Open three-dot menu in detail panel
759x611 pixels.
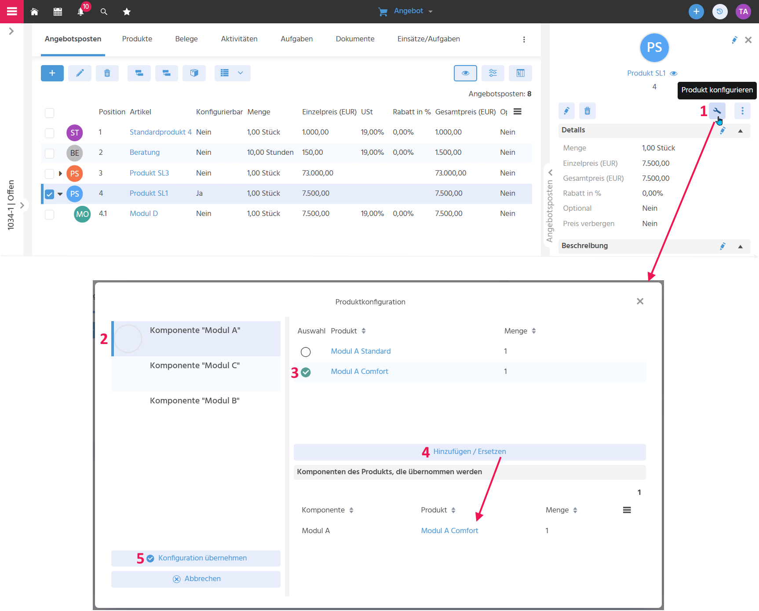742,111
